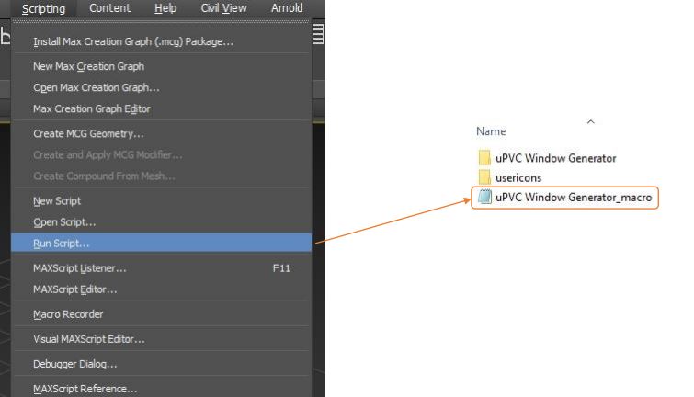Open the Arnold menu
The width and height of the screenshot is (694, 397).
pyautogui.click(x=287, y=8)
